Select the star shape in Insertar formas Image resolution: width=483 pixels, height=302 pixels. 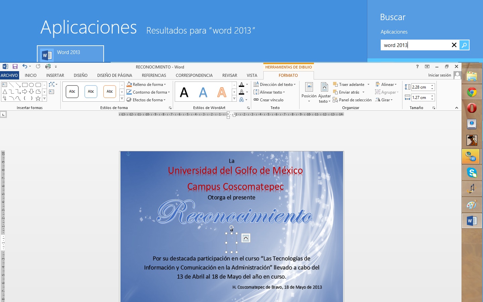(38, 98)
